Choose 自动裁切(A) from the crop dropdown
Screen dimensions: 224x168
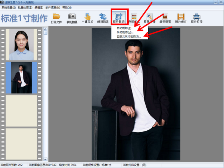[124, 28]
